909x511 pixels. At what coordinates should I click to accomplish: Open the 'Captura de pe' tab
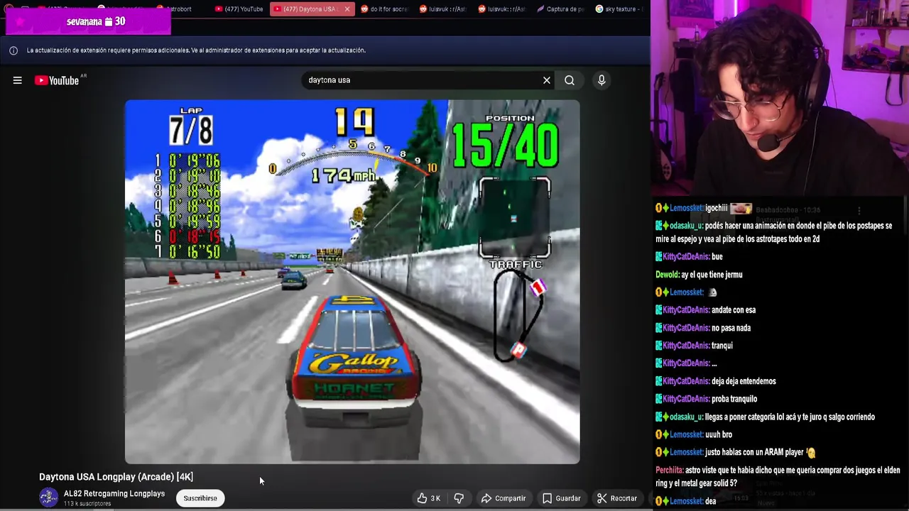click(560, 9)
